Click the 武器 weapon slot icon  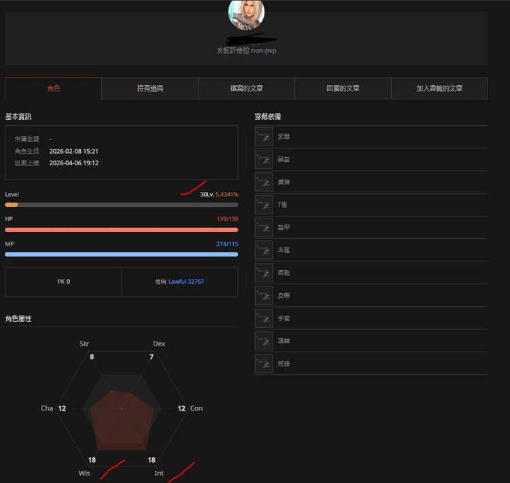tap(264, 137)
